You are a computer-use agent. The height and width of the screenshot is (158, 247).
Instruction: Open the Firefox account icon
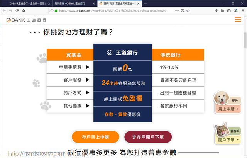(x=235, y=11)
